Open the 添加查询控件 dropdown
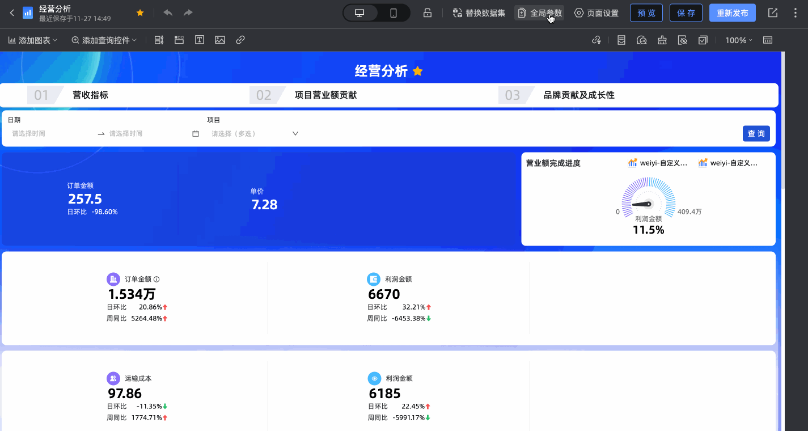The image size is (808, 431). (x=104, y=40)
